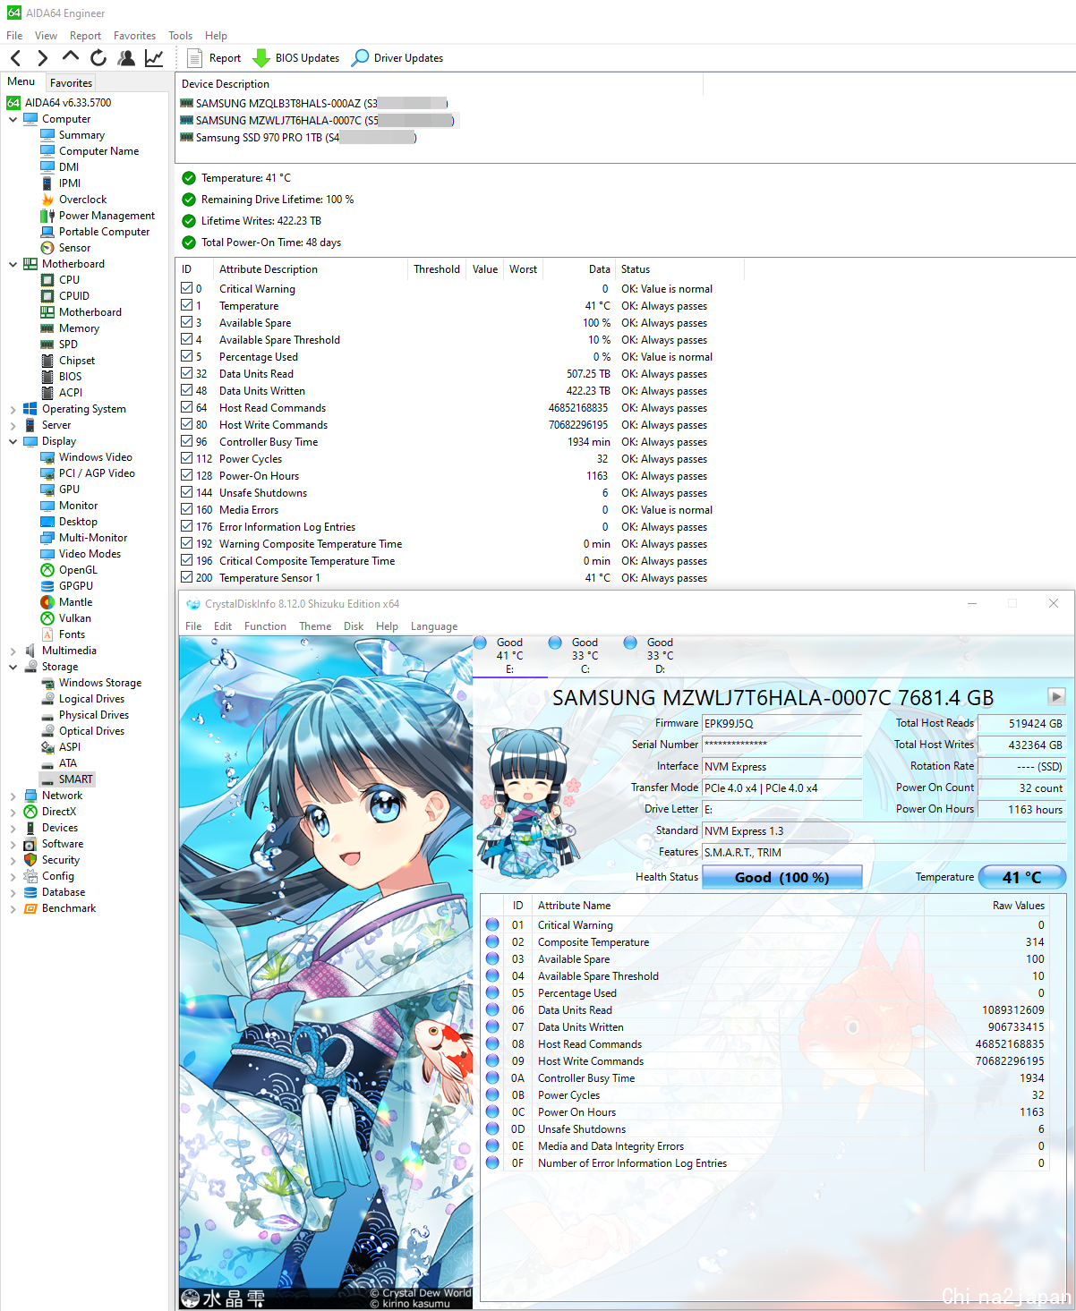The height and width of the screenshot is (1311, 1076).
Task: Select the Overclock flame icon item
Action: pyautogui.click(x=74, y=200)
